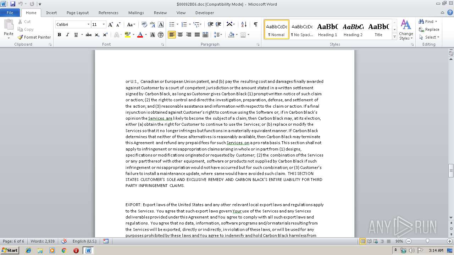Switch to the References tab
The image size is (454, 255).
[109, 13]
